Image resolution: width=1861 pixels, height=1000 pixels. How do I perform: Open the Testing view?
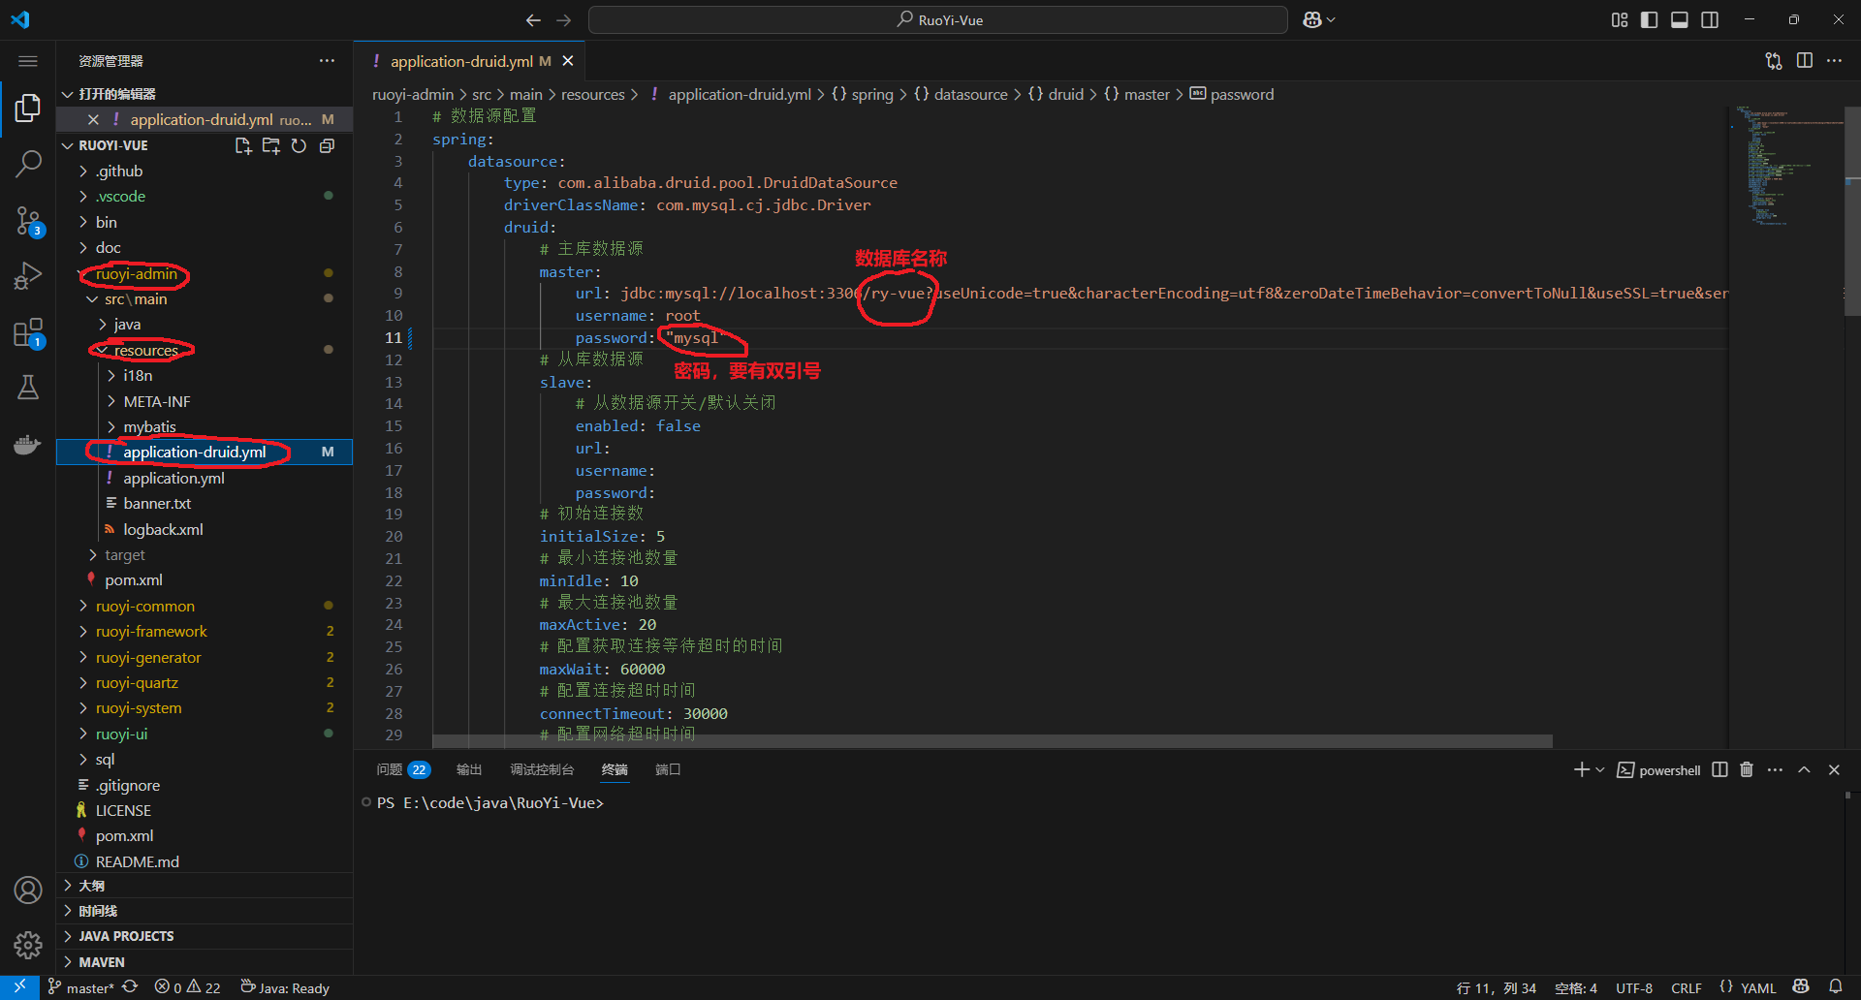[x=28, y=387]
